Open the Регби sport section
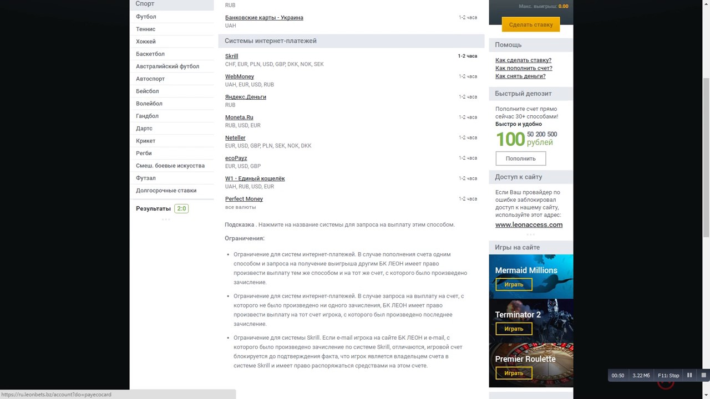 [x=144, y=153]
